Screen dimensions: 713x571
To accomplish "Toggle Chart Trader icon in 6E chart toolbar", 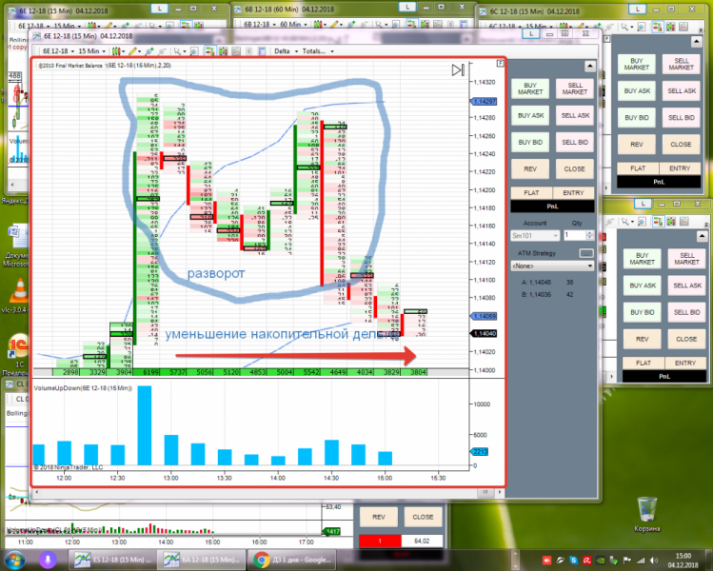I will (x=209, y=51).
